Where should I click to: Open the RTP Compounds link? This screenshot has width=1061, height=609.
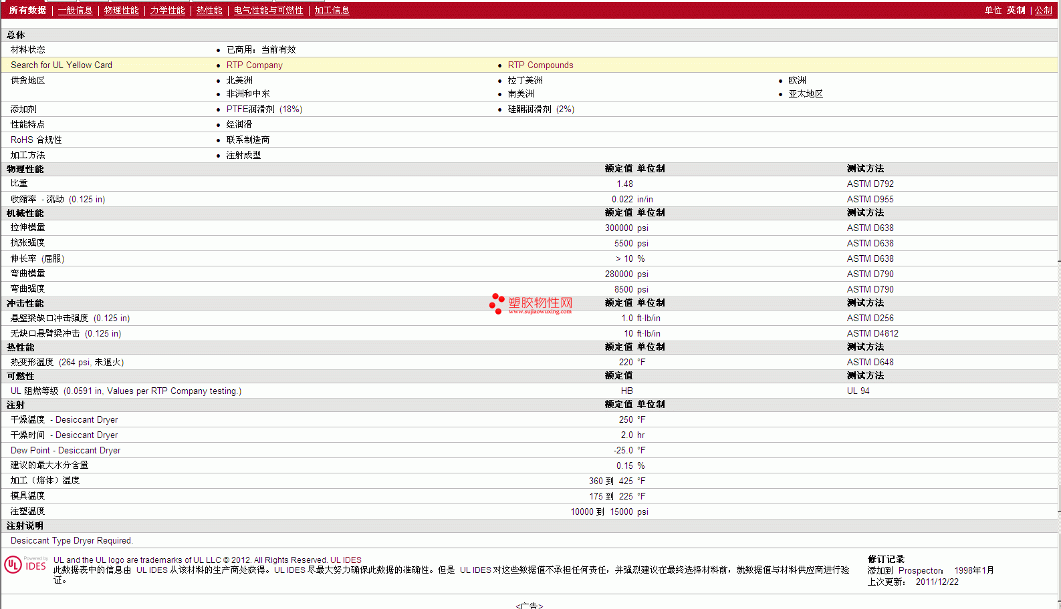pos(540,65)
